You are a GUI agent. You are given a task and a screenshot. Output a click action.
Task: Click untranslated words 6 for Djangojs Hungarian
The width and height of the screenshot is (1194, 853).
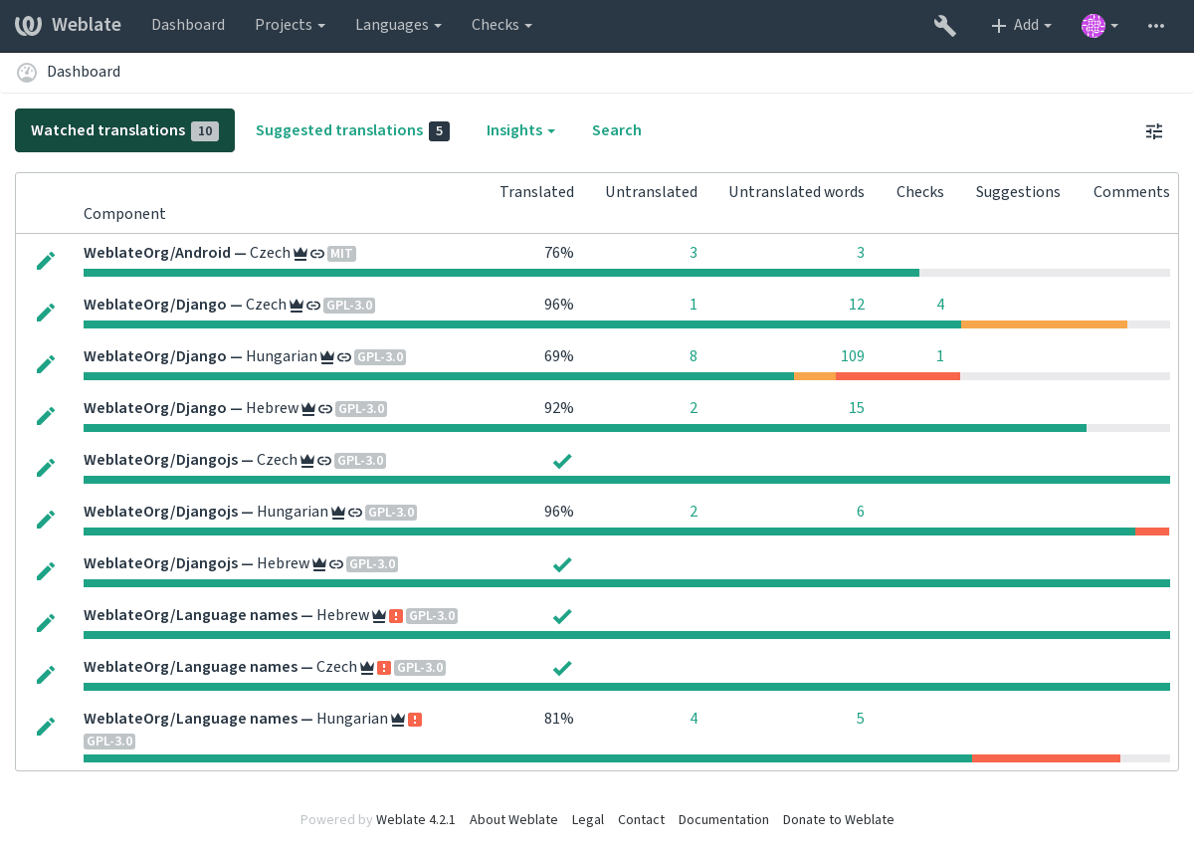pos(861,512)
